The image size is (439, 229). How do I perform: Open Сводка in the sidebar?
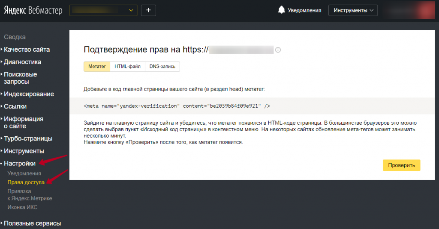click(x=15, y=37)
